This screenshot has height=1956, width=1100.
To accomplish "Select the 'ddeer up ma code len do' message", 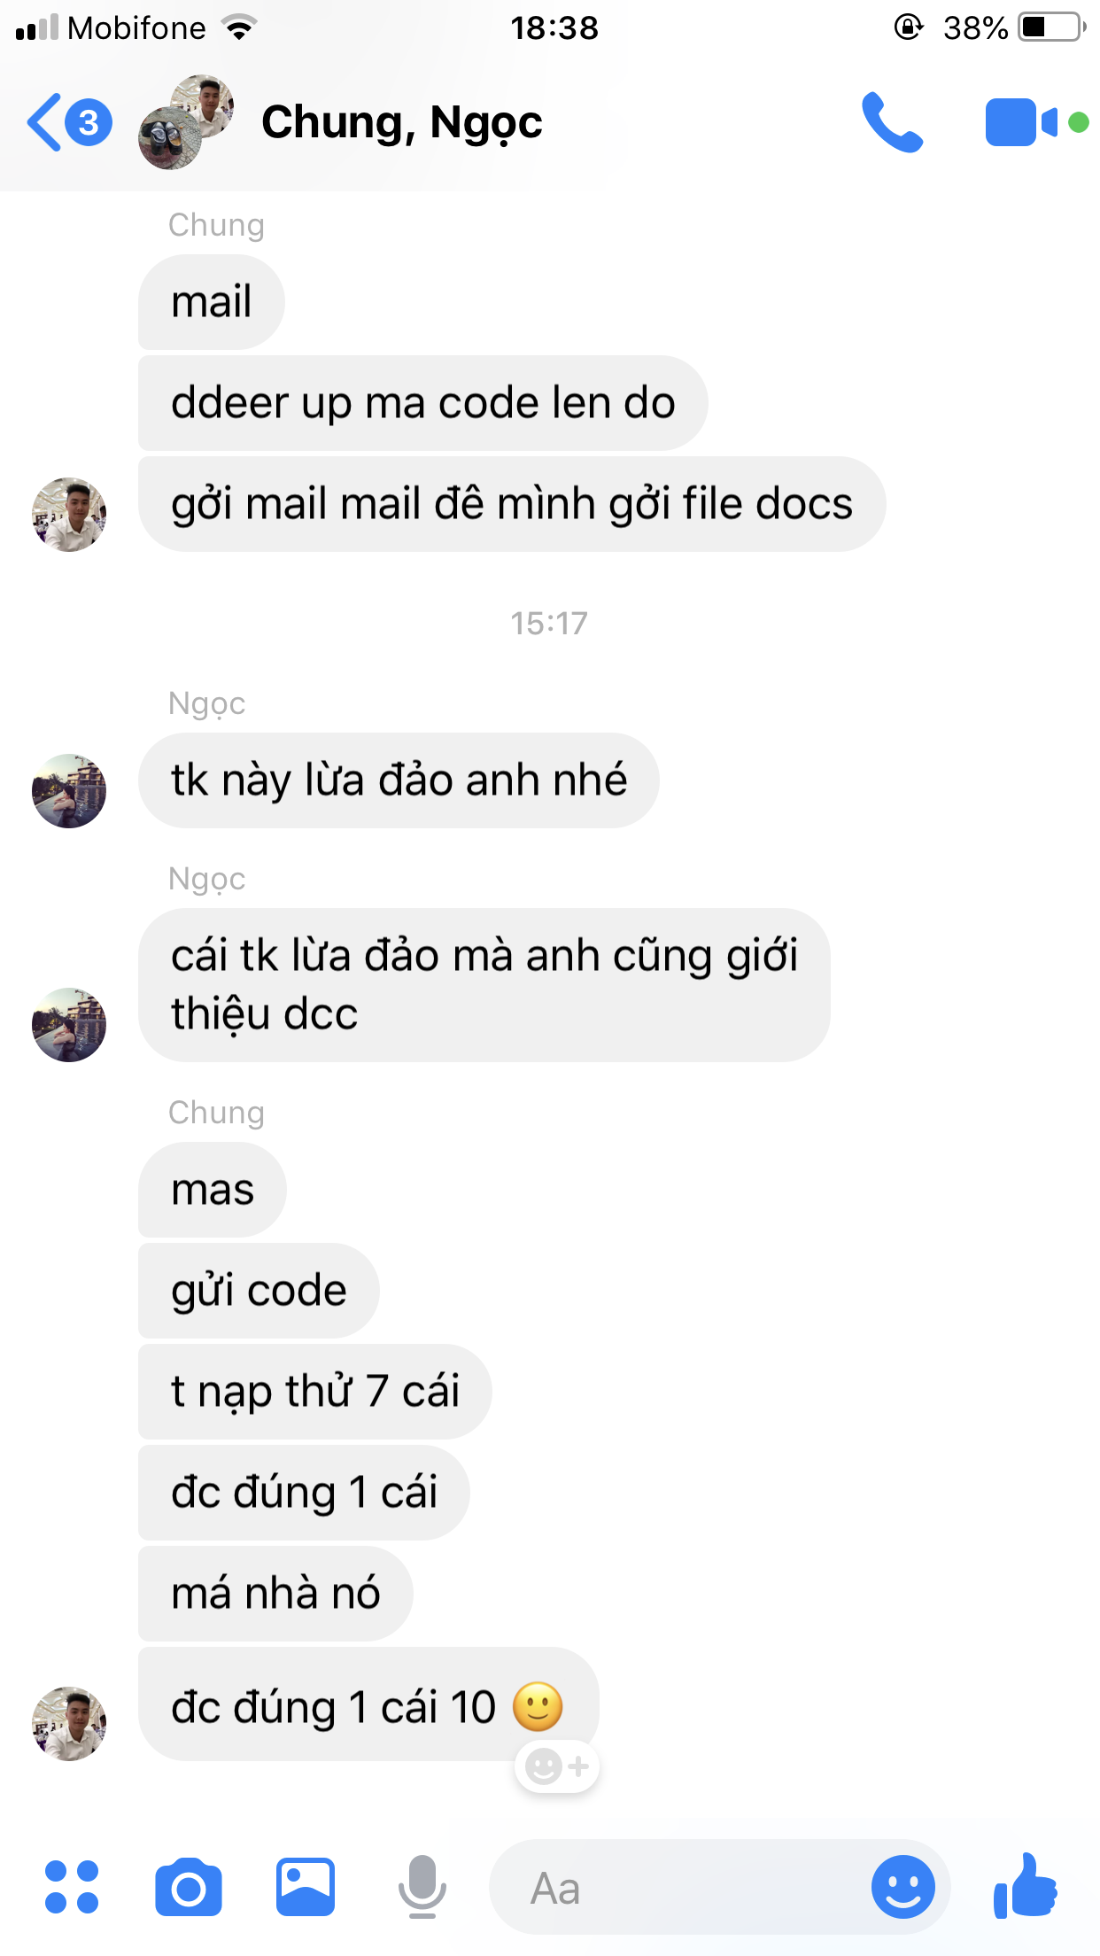I will 422,403.
